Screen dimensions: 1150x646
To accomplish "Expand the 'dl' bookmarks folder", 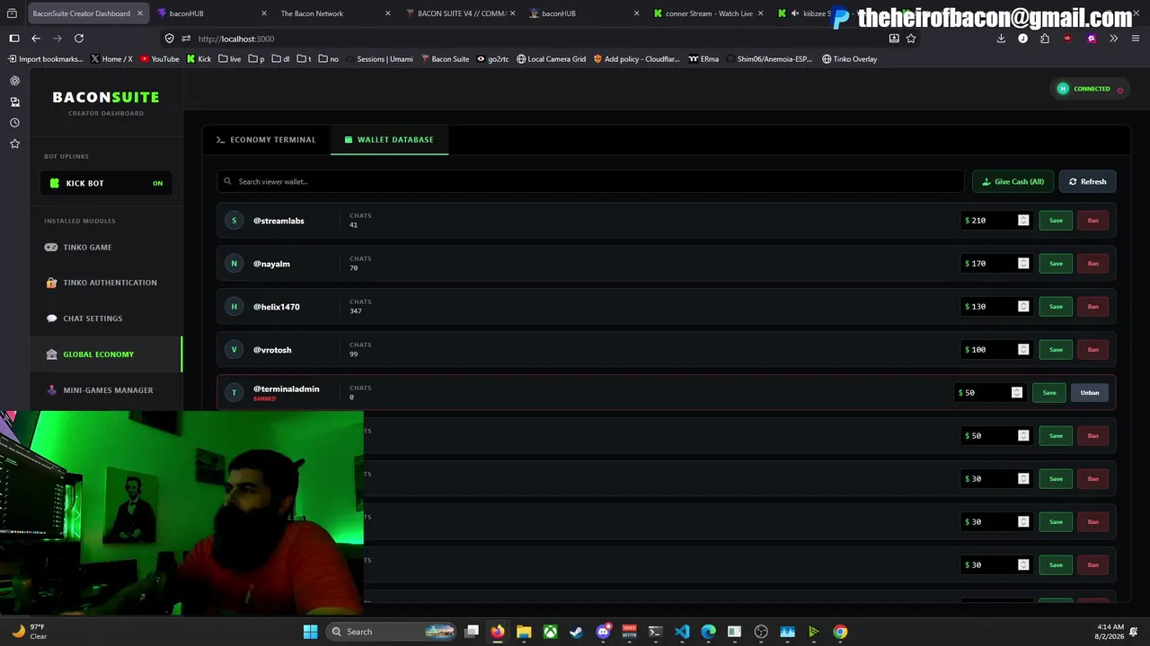I will tap(280, 59).
